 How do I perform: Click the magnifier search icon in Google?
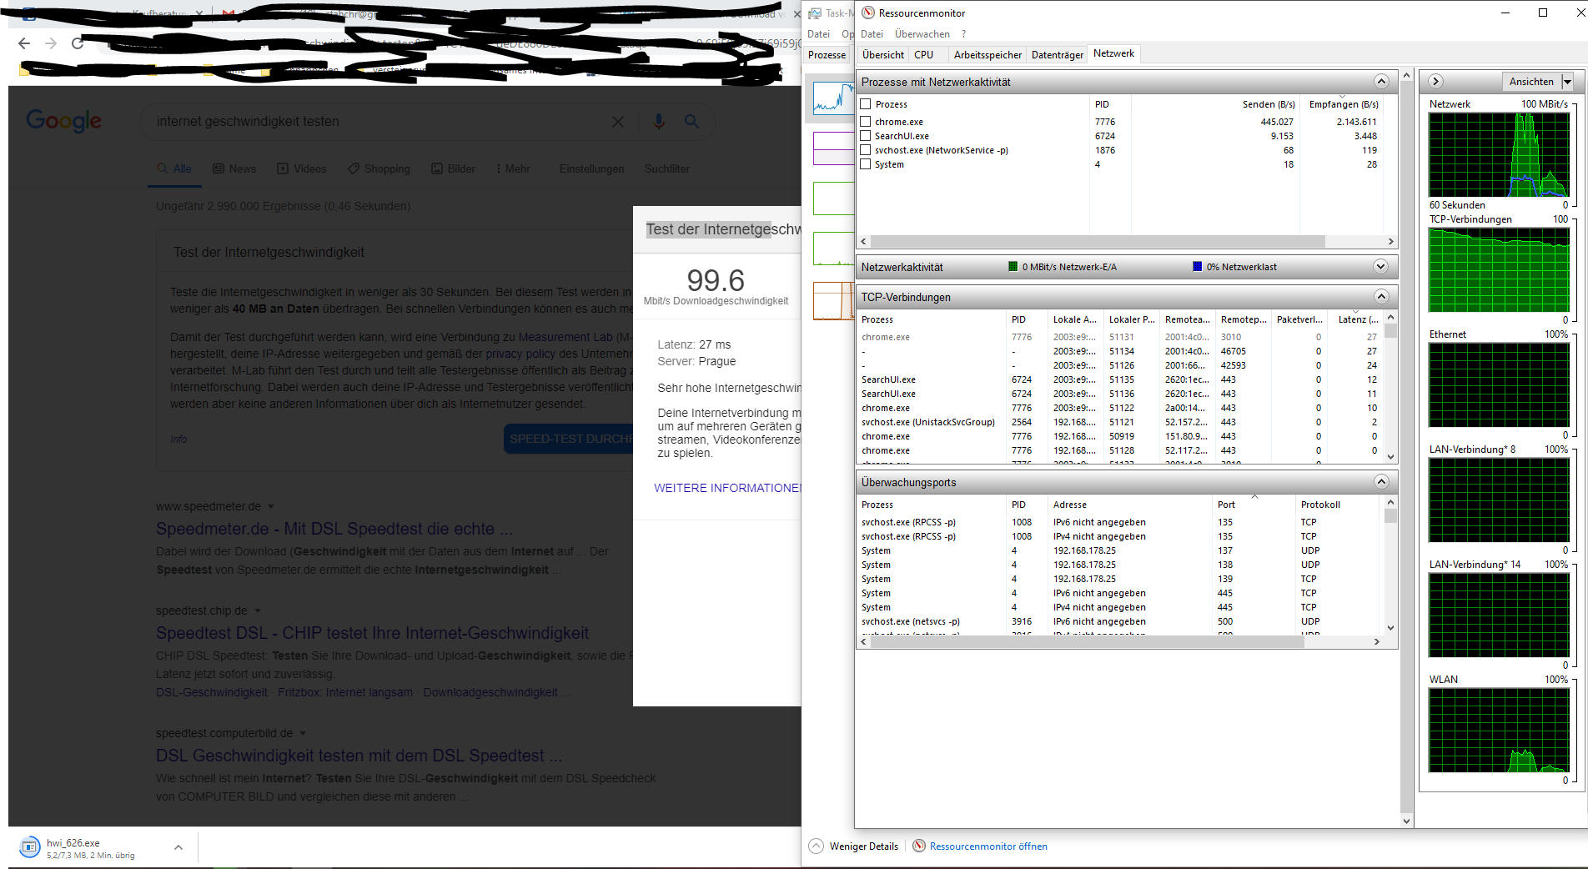(x=691, y=122)
